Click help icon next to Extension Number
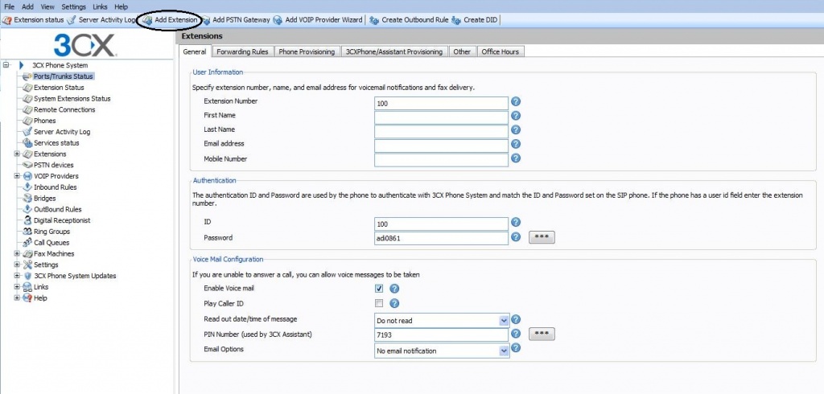The width and height of the screenshot is (824, 394). coord(516,102)
